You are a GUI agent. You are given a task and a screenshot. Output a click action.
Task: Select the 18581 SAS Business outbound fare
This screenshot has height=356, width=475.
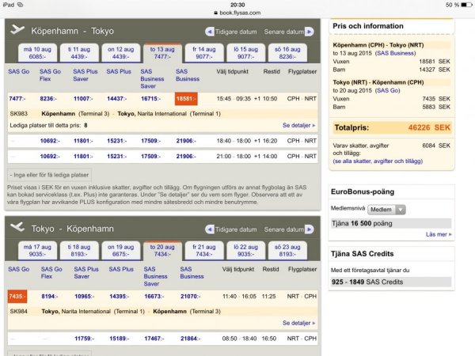click(186, 98)
